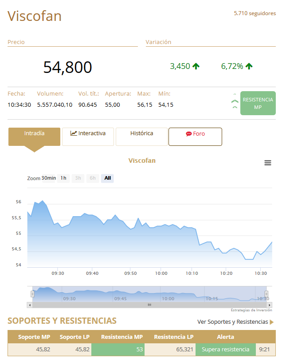Select the All zoom range
282x362 pixels.
107,178
